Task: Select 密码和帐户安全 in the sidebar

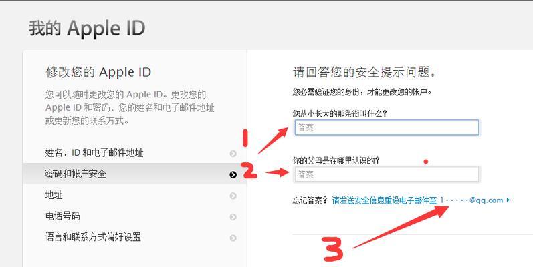Action: 135,174
